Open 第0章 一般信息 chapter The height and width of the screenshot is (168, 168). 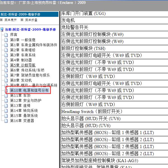tap(23, 40)
